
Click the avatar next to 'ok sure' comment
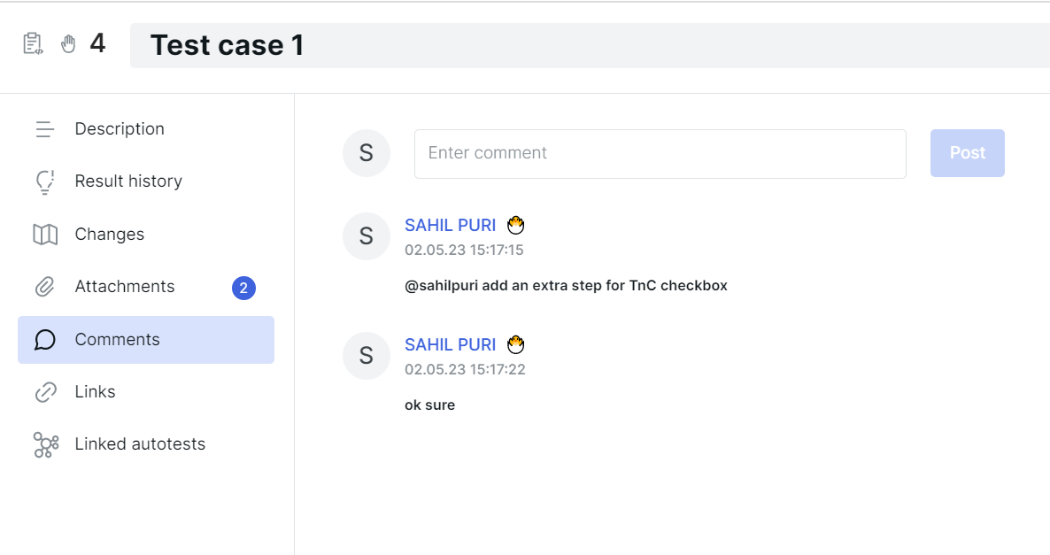(x=367, y=356)
